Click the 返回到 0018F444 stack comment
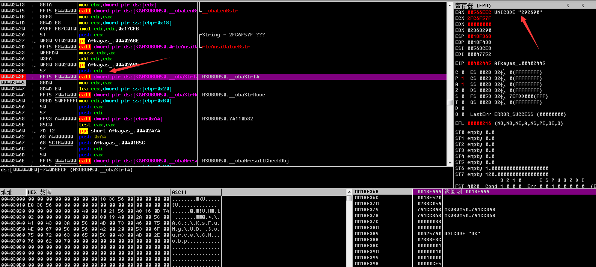Screen dimensions: 596x267 (467, 192)
